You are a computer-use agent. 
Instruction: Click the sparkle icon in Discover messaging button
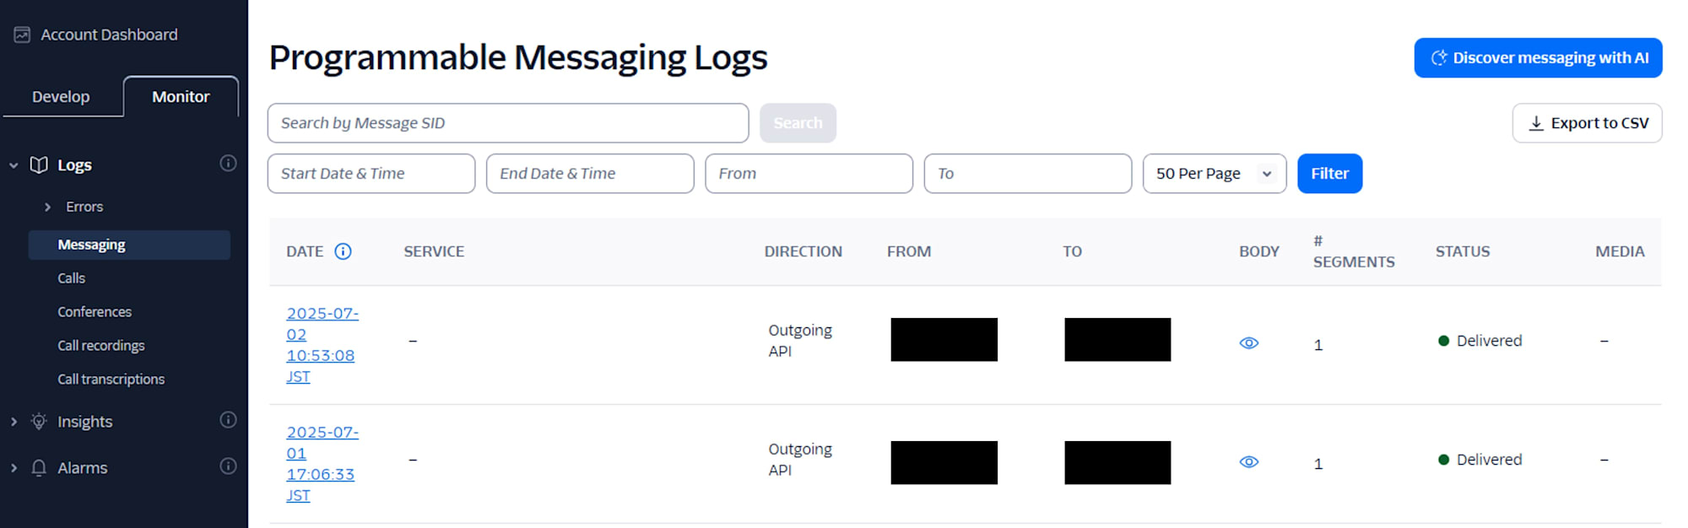1439,58
